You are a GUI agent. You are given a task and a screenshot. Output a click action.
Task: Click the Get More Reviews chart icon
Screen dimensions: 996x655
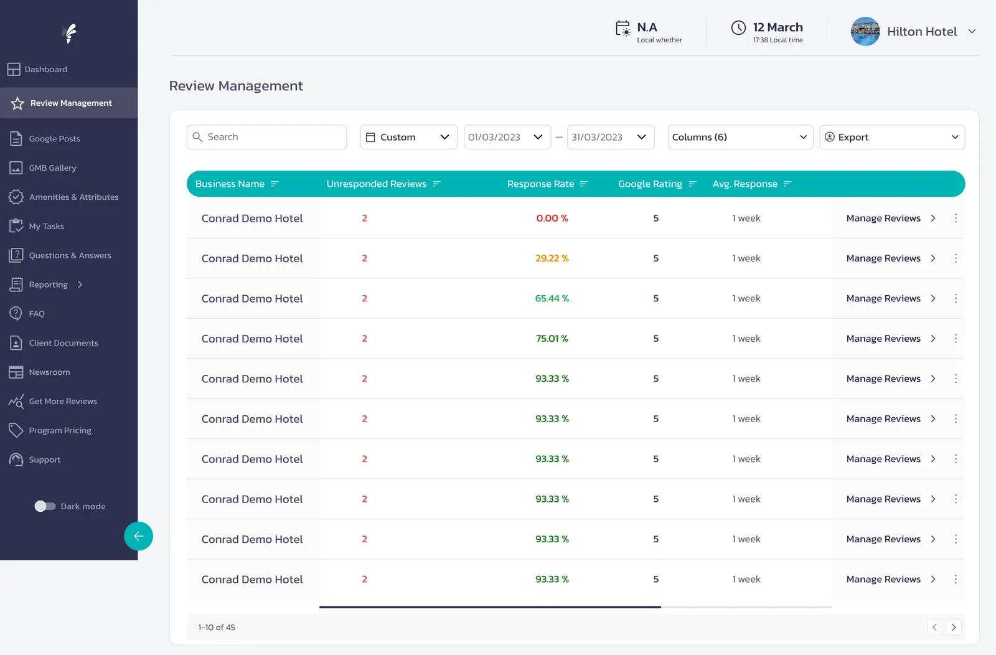click(16, 401)
